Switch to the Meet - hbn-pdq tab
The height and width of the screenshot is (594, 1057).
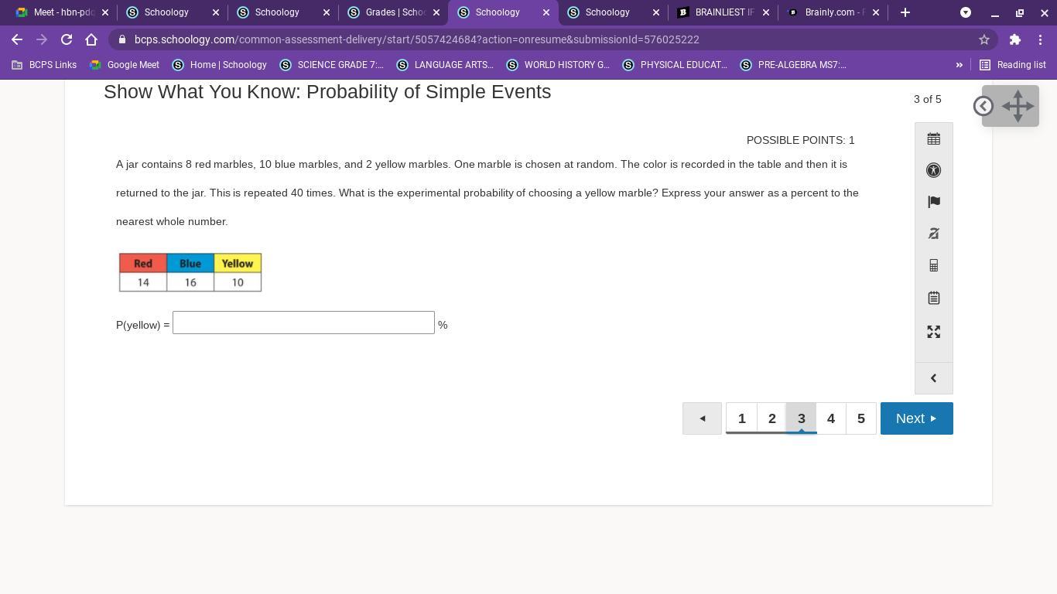tap(60, 12)
